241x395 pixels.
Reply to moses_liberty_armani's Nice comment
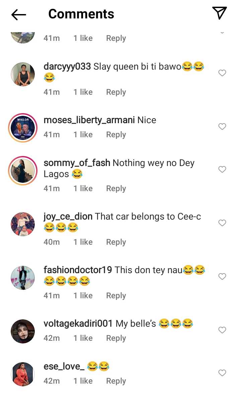[x=116, y=135]
